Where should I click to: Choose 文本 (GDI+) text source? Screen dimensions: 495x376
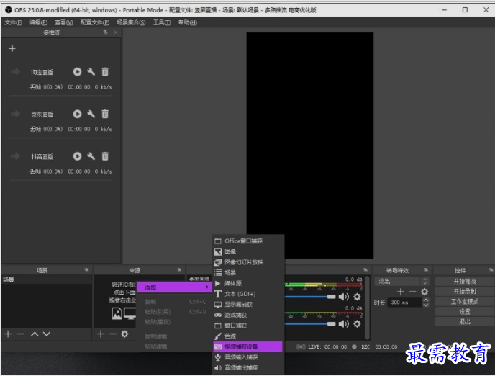click(x=248, y=294)
